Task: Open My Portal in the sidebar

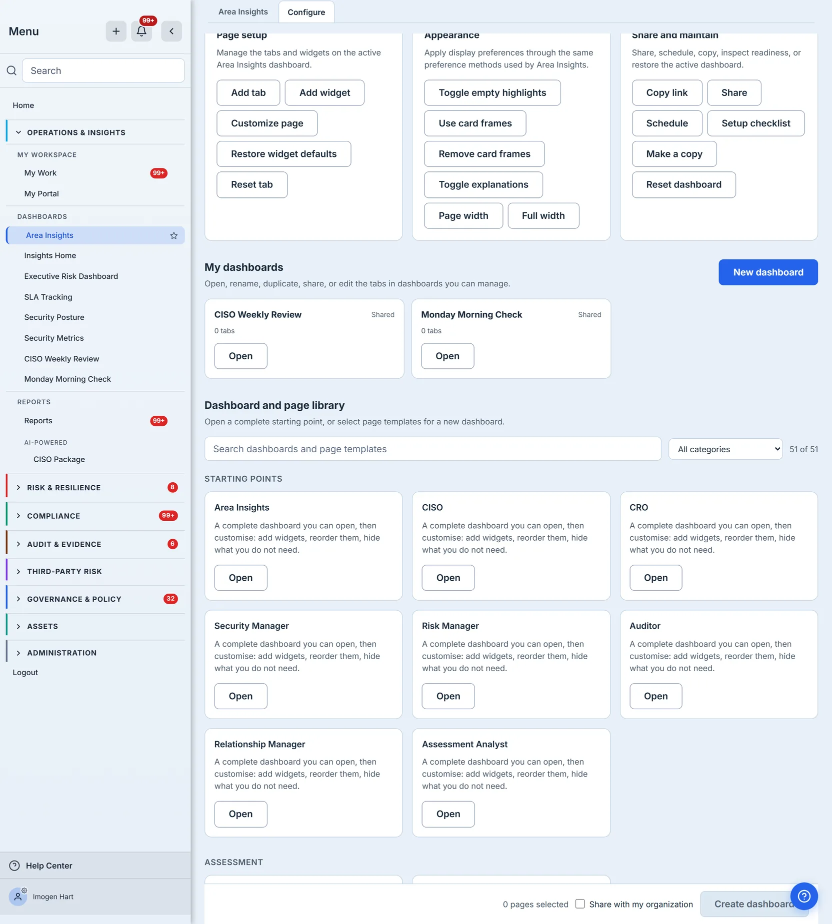Action: coord(41,194)
